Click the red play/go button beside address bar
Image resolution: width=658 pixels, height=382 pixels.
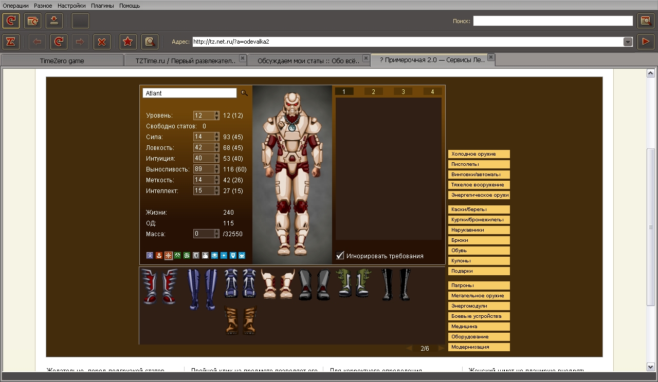[x=646, y=42]
